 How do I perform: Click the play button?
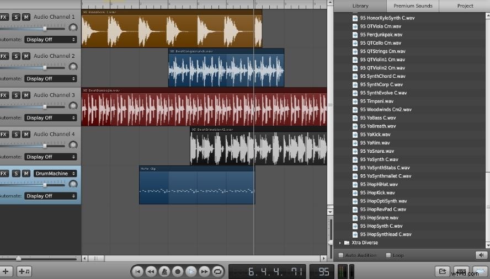click(x=191, y=271)
